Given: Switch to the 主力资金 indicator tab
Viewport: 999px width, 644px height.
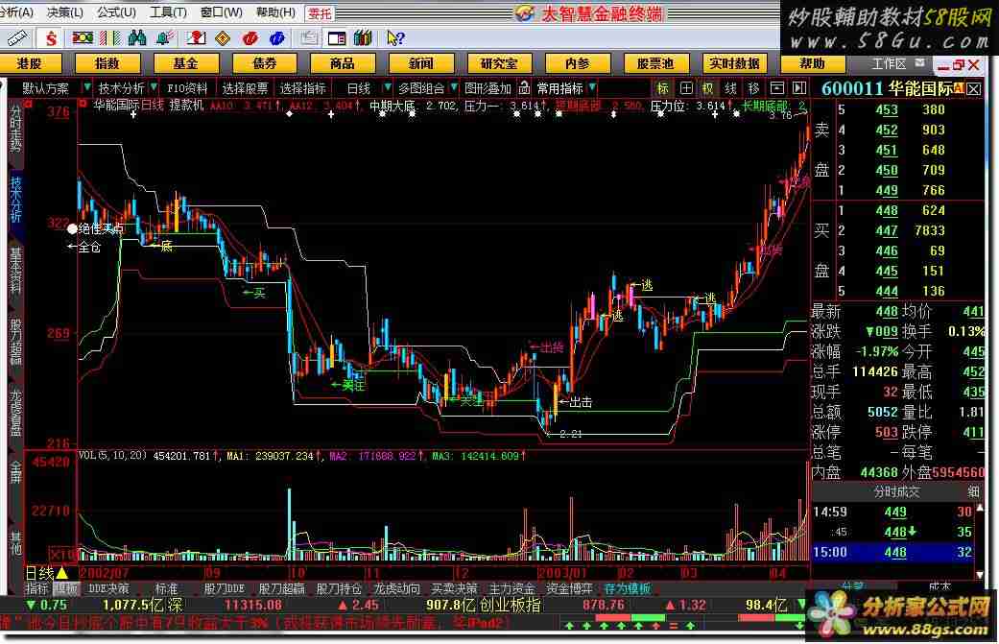Looking at the screenshot, I should pos(511,589).
